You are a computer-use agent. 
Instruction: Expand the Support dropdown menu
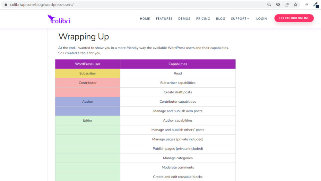click(x=240, y=19)
